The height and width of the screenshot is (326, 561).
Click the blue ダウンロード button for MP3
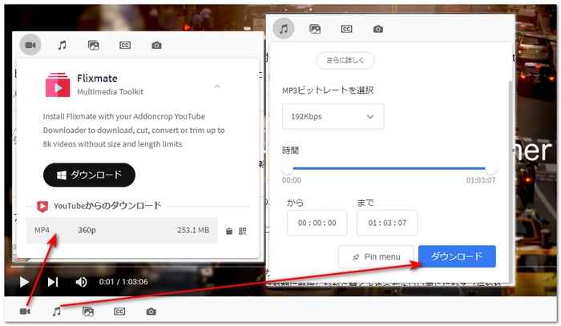pos(457,256)
